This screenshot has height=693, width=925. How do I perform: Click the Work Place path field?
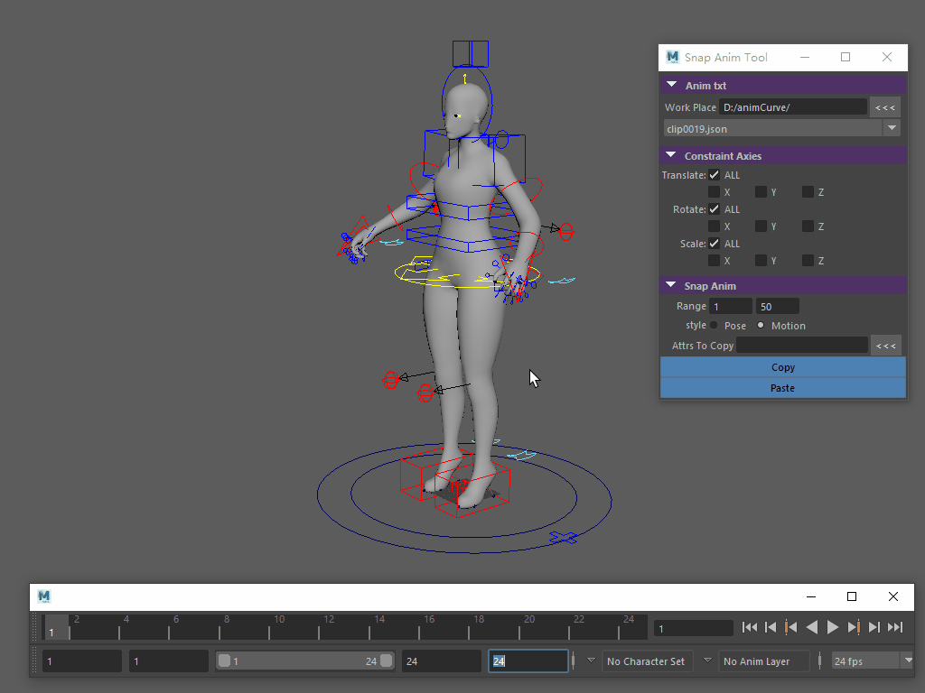tap(793, 107)
